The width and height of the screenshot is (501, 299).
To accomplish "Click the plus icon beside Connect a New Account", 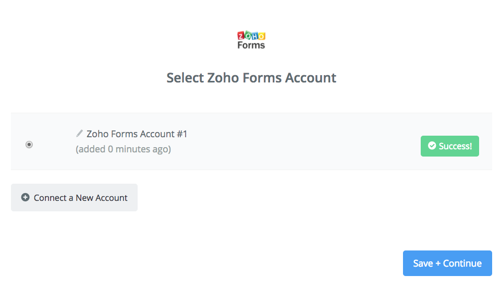I will (25, 197).
